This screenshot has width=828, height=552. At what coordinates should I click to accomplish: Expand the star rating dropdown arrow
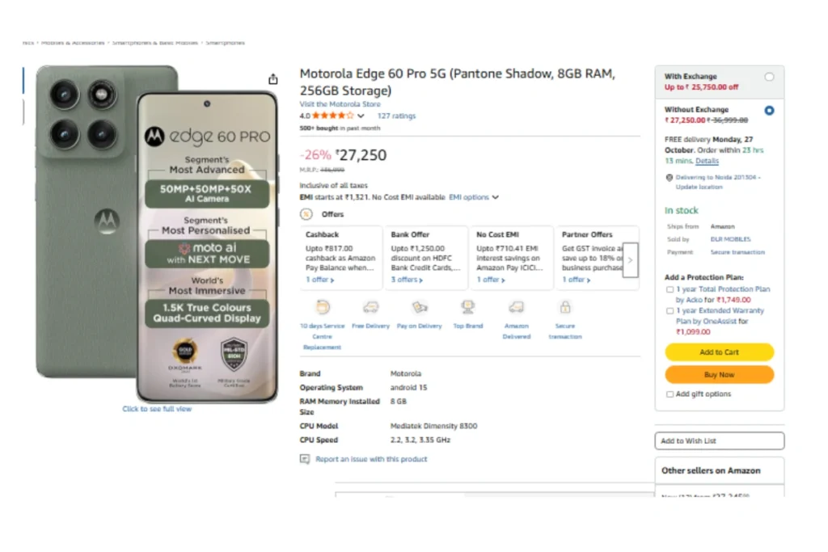(361, 116)
